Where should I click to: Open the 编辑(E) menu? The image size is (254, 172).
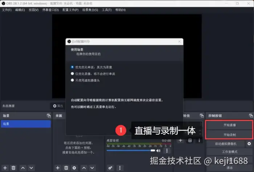(20, 10)
